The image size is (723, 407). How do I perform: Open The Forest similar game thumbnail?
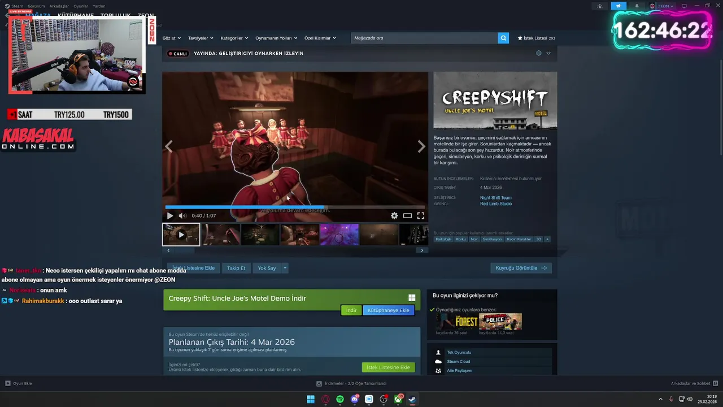coord(457,322)
